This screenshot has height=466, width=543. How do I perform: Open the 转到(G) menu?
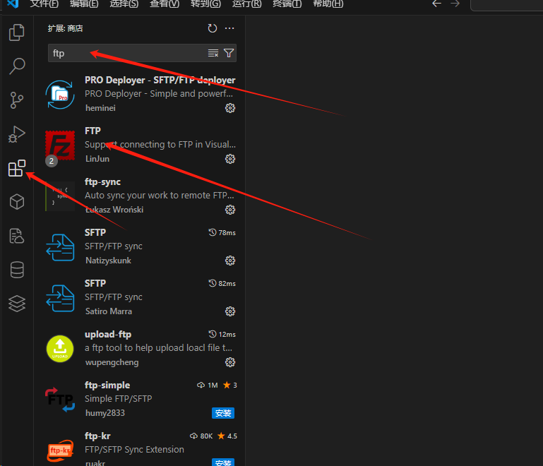[x=205, y=4]
